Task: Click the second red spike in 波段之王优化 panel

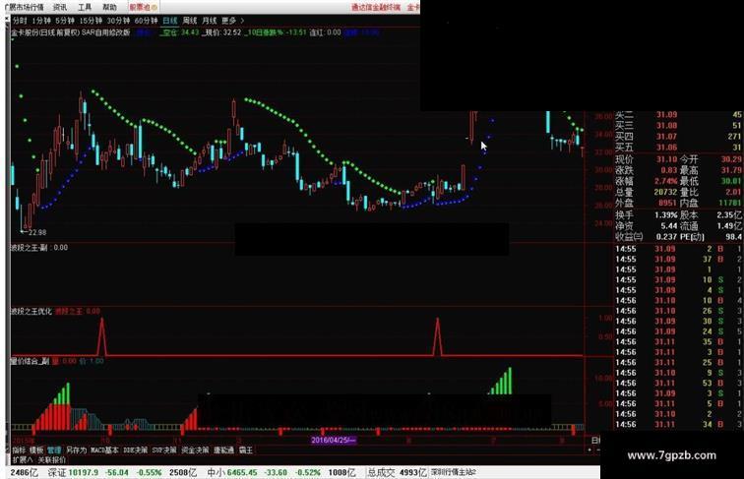Action: pyautogui.click(x=438, y=336)
